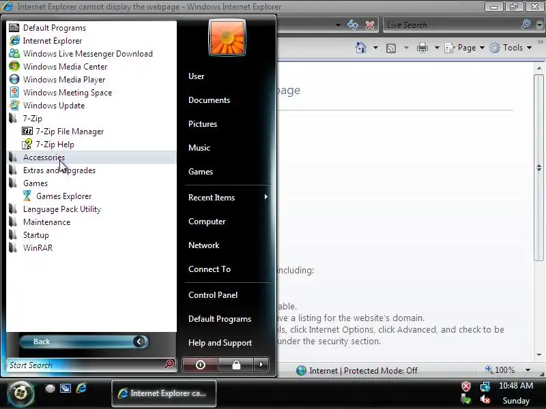546x409 pixels.
Task: Click the Live Search magnifier icon
Action: tap(526, 24)
